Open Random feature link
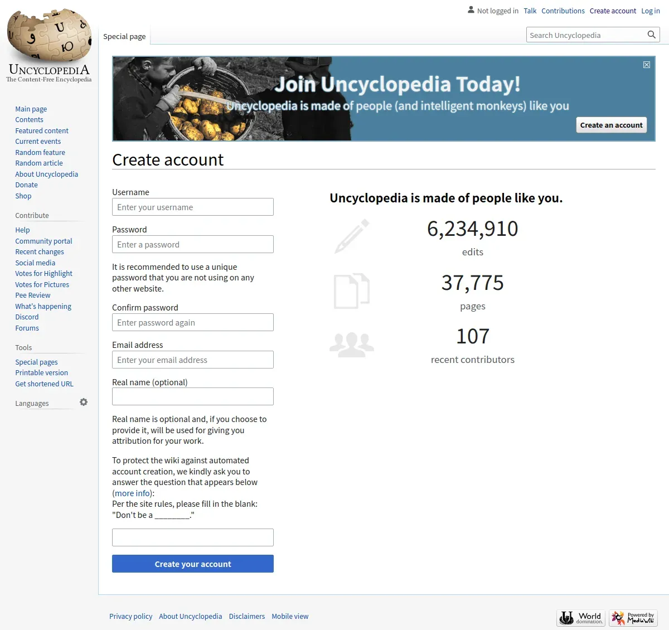 coord(40,152)
